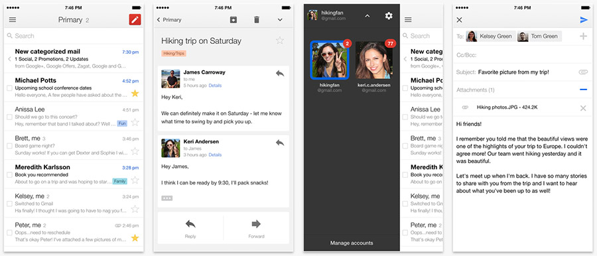Check the Anissa Lee email checkbox

pos(9,117)
